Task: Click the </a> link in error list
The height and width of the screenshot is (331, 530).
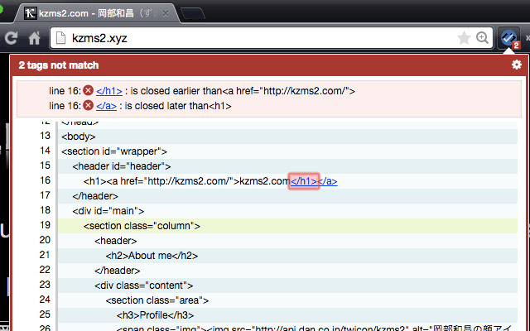Action: pyautogui.click(x=106, y=106)
